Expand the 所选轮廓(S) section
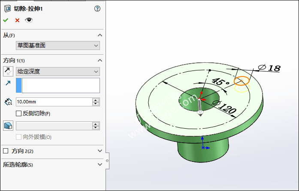Viewport: 299px width, 191px height. coord(100,165)
